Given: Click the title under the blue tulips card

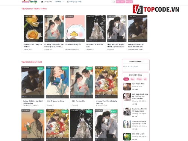Looking at the screenshot, I should click(x=56, y=101).
